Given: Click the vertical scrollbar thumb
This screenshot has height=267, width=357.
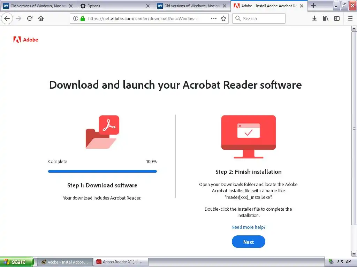Looking at the screenshot, I should coord(354,129).
